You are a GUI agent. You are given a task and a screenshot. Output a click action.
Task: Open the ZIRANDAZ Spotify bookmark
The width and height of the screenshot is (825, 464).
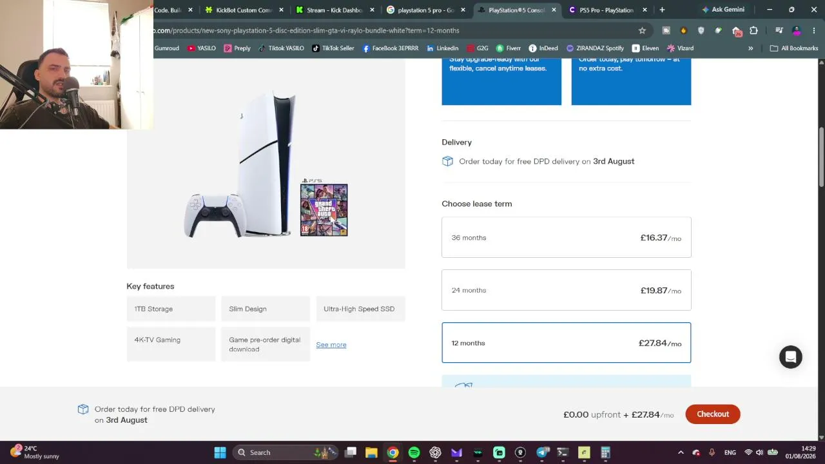click(x=594, y=48)
